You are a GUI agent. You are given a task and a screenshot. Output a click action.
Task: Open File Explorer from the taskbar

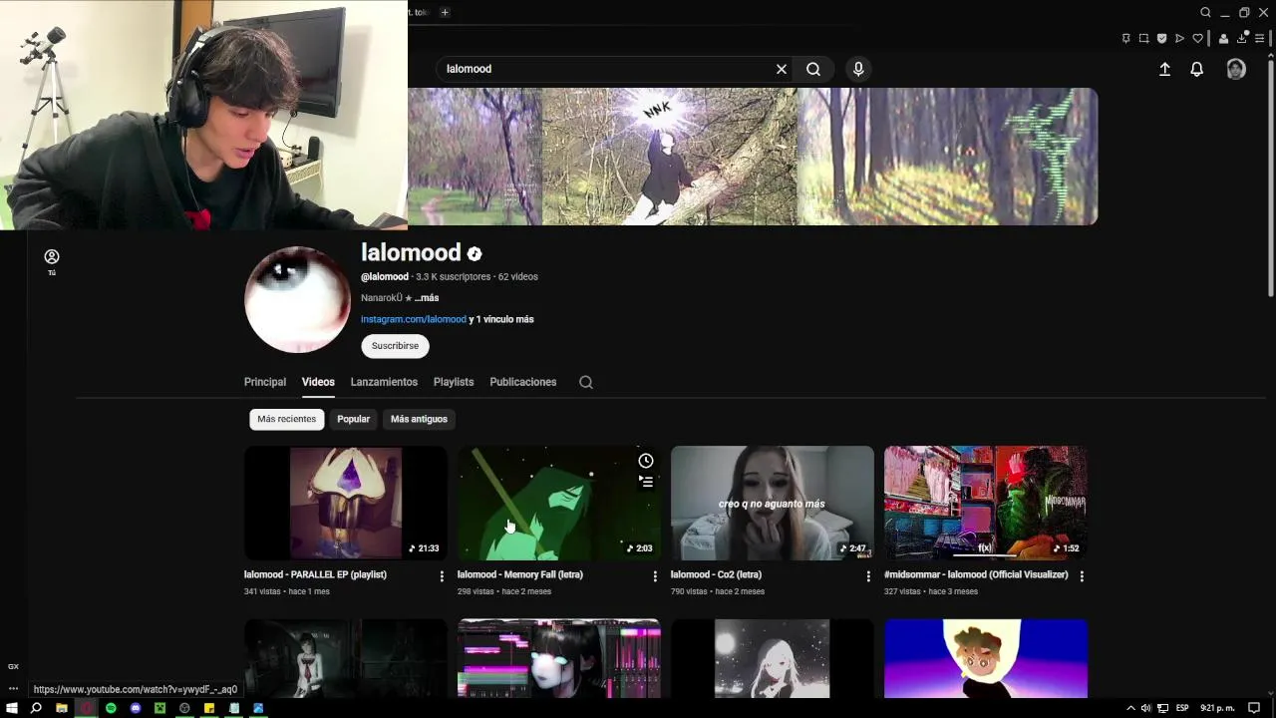tap(62, 708)
